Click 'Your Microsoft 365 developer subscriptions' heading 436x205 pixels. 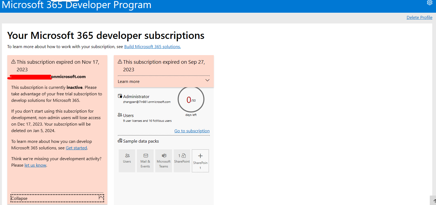(x=106, y=36)
